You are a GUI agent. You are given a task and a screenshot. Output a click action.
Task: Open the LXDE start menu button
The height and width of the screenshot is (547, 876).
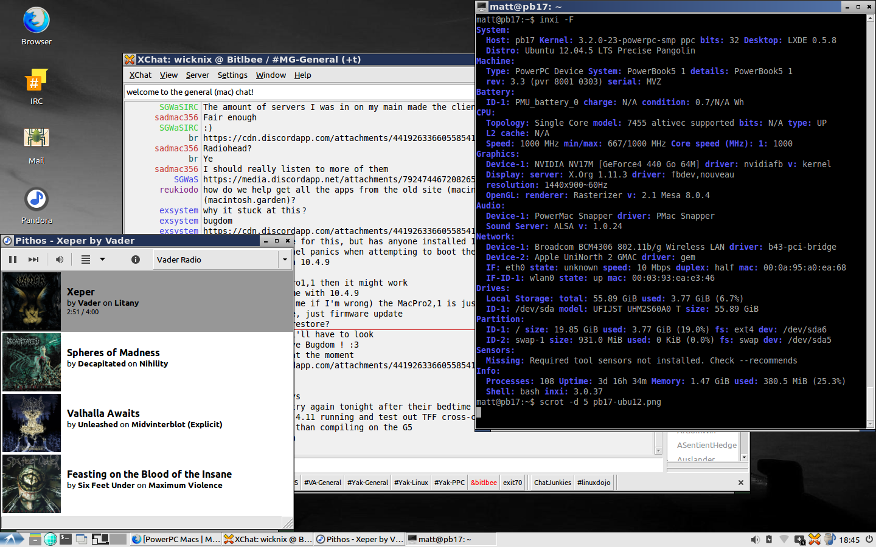[x=12, y=539]
